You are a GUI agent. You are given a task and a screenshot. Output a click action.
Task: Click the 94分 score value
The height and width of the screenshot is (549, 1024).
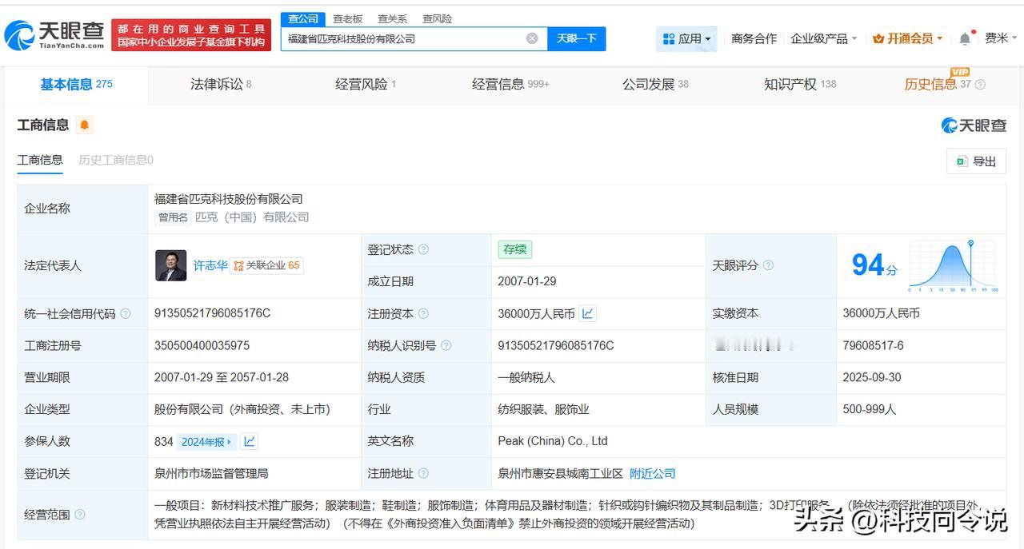[x=874, y=265]
